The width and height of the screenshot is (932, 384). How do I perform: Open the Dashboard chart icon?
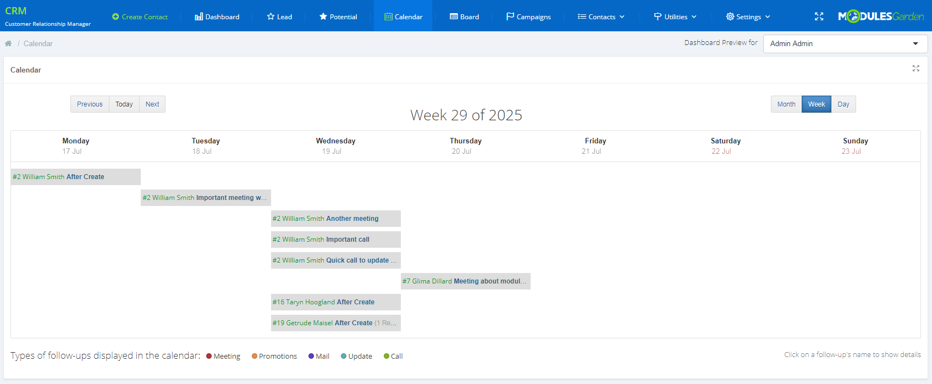[x=199, y=16]
